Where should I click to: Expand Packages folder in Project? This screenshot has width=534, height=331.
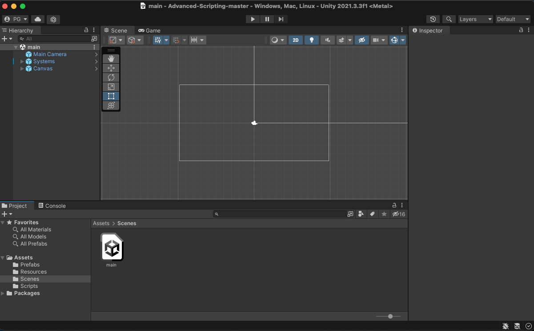(x=3, y=293)
